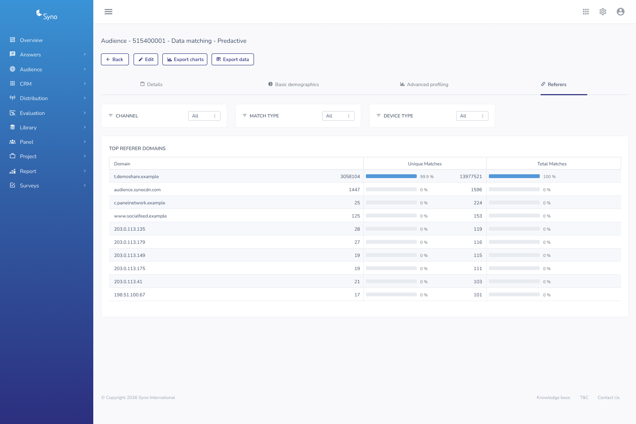Switch to the Details tab
636x424 pixels.
coord(151,84)
